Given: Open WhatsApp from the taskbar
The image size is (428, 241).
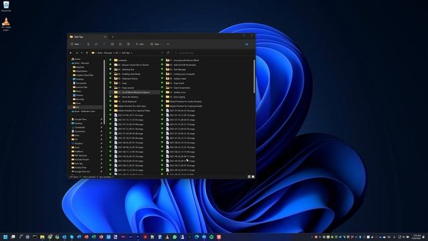Looking at the screenshot, I should pyautogui.click(x=175, y=237).
